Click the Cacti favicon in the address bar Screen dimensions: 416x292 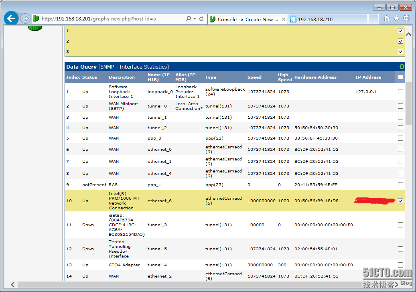pos(36,18)
